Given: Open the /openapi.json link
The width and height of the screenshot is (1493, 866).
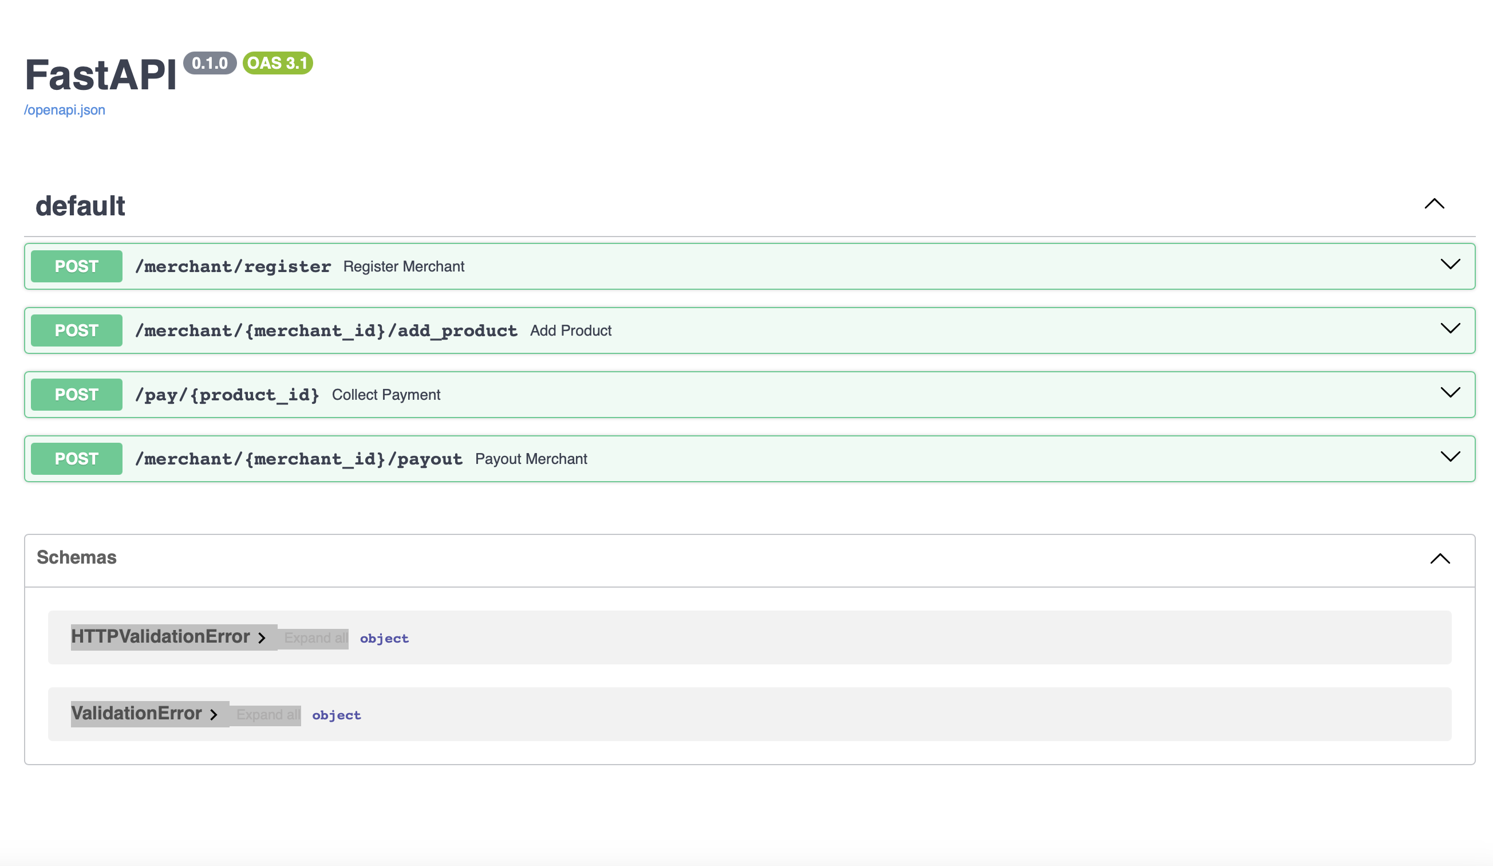Looking at the screenshot, I should pos(65,110).
